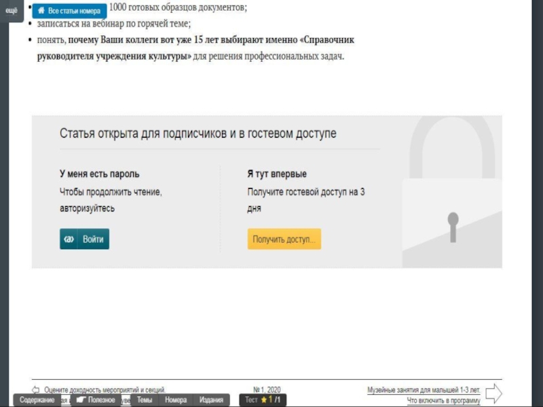Image resolution: width=543 pixels, height=407 pixels.
Task: Open next article 'Музейные занятия для малышей 1-3 лет'
Action: pos(424,390)
